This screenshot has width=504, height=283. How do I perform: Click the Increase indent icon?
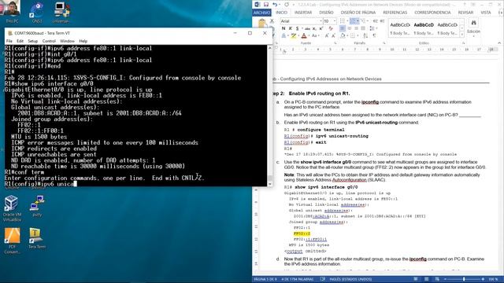pyautogui.click(x=382, y=21)
